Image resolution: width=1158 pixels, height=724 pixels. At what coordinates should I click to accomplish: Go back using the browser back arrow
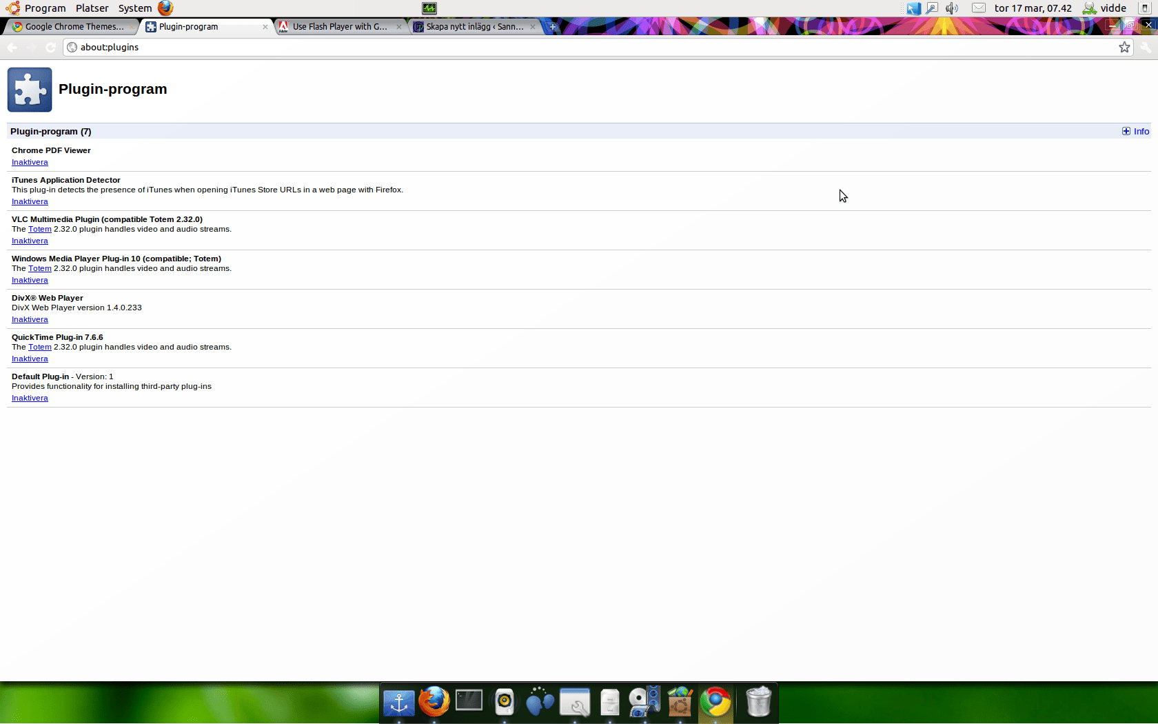click(12, 47)
